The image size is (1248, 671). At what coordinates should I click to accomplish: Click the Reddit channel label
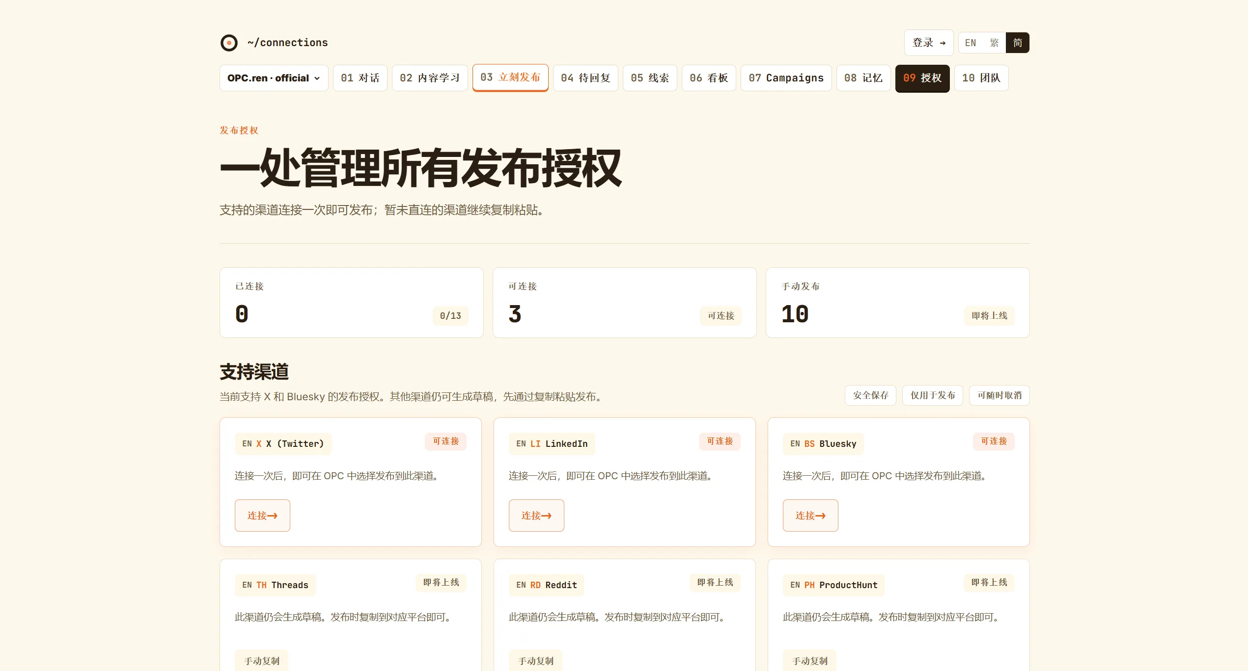546,585
